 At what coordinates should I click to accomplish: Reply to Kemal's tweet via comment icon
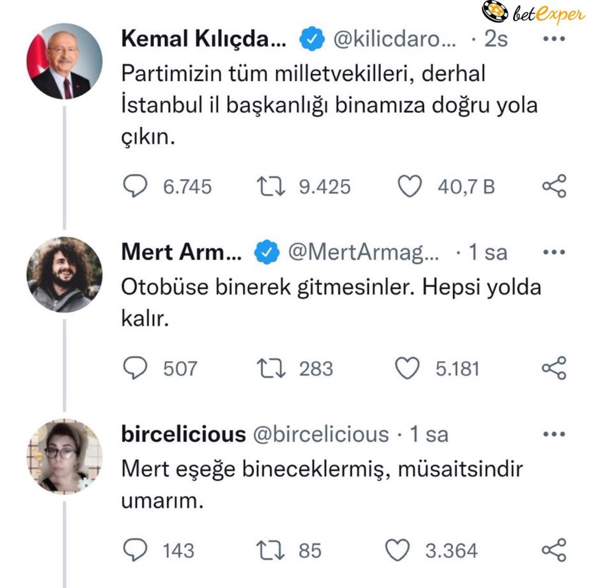click(135, 187)
